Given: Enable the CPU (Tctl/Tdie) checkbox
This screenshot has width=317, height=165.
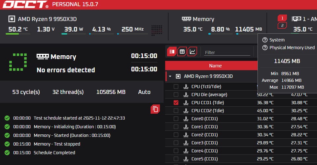Looking at the screenshot, I should pyautogui.click(x=176, y=87).
